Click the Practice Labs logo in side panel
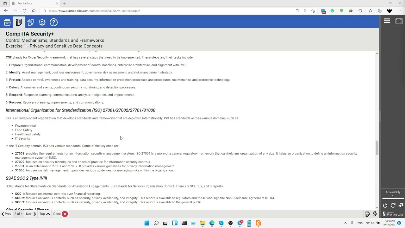 [x=393, y=214]
